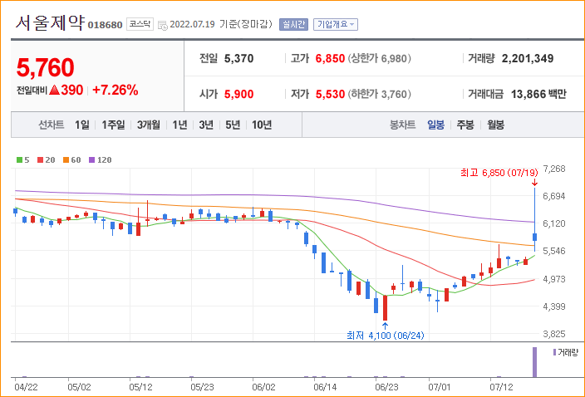The image size is (585, 397).
Task: Click the red up-triangle before the 390 change
Action: [55, 90]
